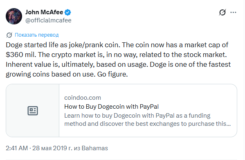The height and width of the screenshot is (160, 245).
Task: Click the Показать перевод link
Action: 37,35
